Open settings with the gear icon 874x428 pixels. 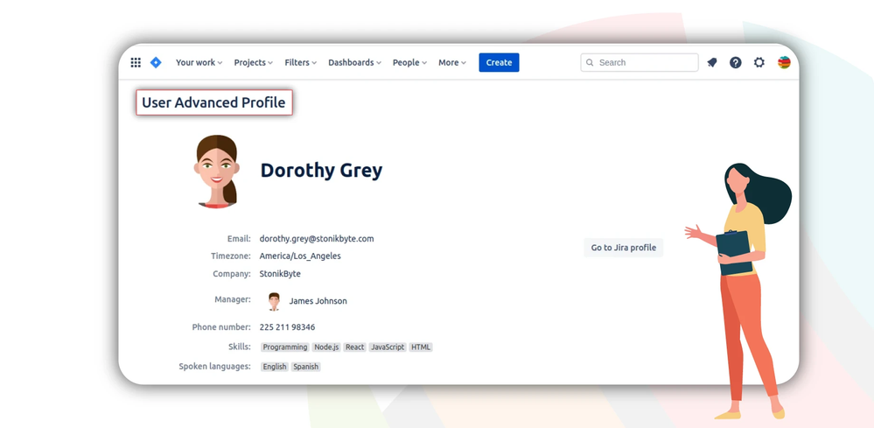pos(759,62)
